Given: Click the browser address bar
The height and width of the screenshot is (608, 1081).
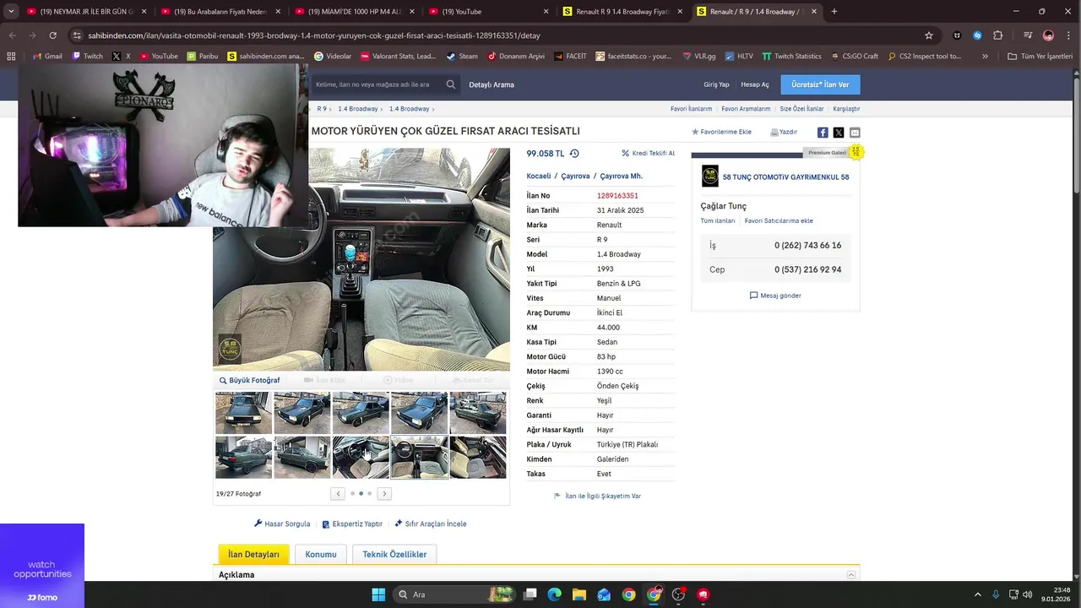Looking at the screenshot, I should (498, 35).
